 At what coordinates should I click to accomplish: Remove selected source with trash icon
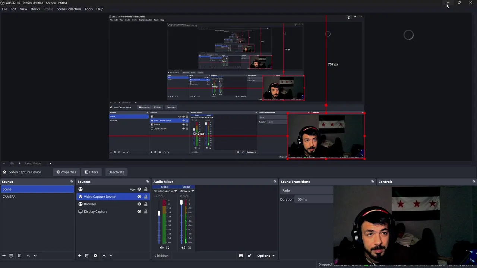click(87, 256)
